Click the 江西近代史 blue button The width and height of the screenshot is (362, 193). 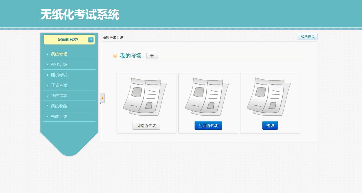pos(208,126)
